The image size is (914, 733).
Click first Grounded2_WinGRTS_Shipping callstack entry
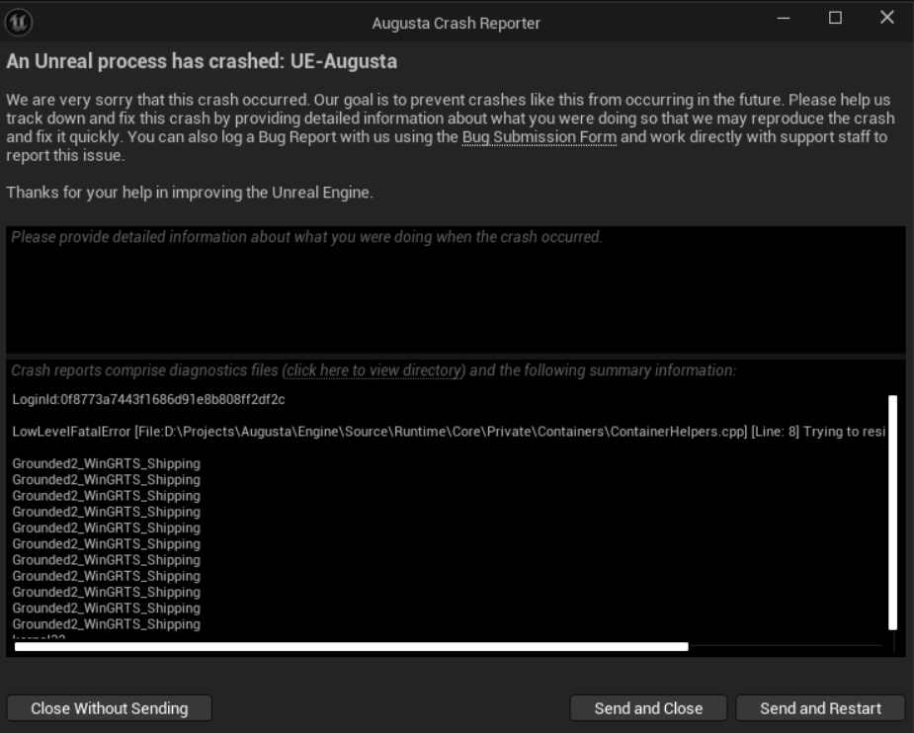click(x=106, y=464)
